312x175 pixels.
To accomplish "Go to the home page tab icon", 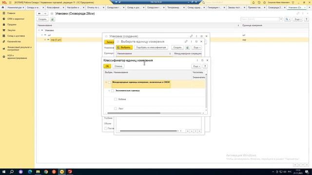I will click(x=3, y=7).
